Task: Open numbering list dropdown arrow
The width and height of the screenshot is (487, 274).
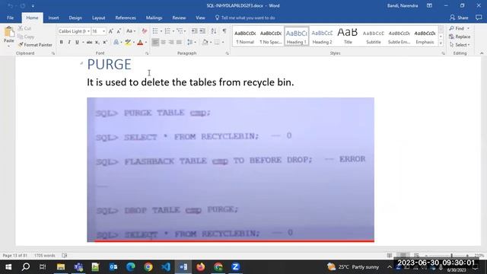Action: 173,31
